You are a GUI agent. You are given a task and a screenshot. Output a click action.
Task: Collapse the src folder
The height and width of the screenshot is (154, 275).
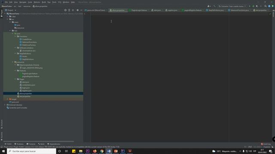pyautogui.click(x=8, y=19)
